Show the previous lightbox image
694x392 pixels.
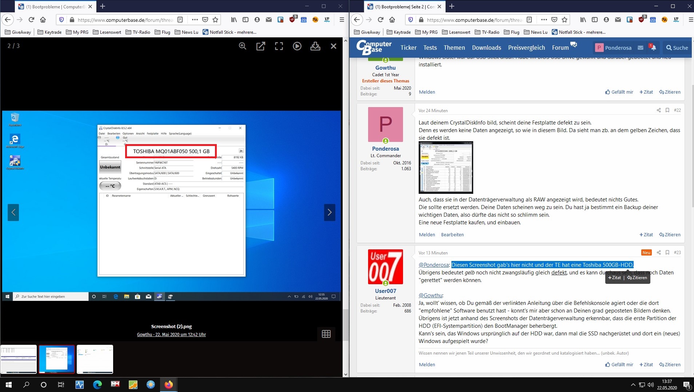[x=13, y=212]
